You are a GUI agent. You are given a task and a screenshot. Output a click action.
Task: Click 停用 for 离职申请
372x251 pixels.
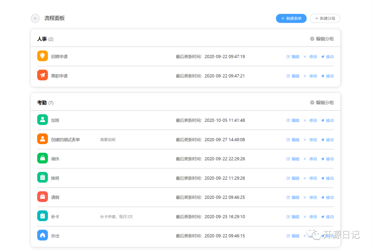310,76
